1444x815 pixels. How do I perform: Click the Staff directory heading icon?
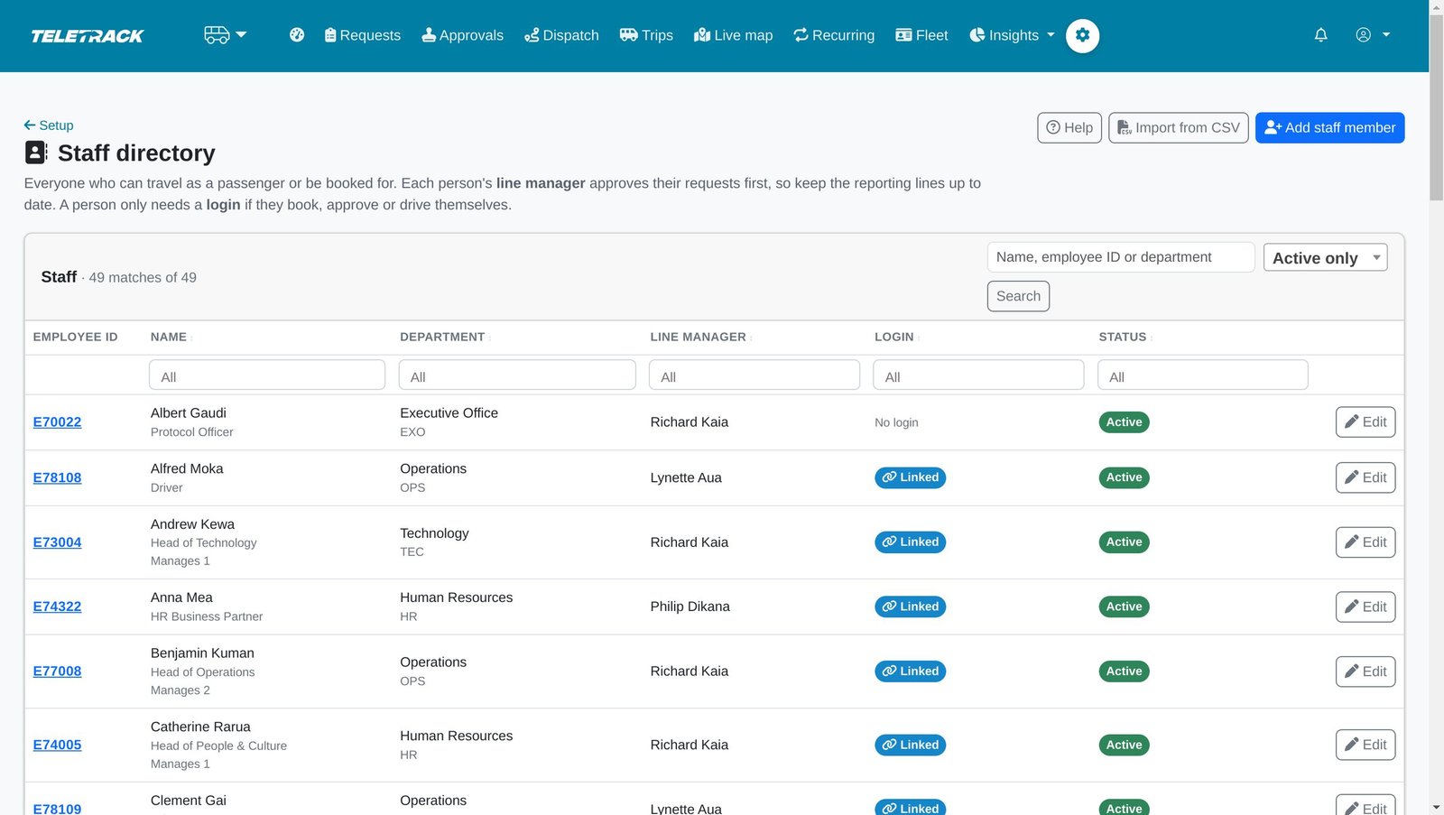tap(36, 153)
